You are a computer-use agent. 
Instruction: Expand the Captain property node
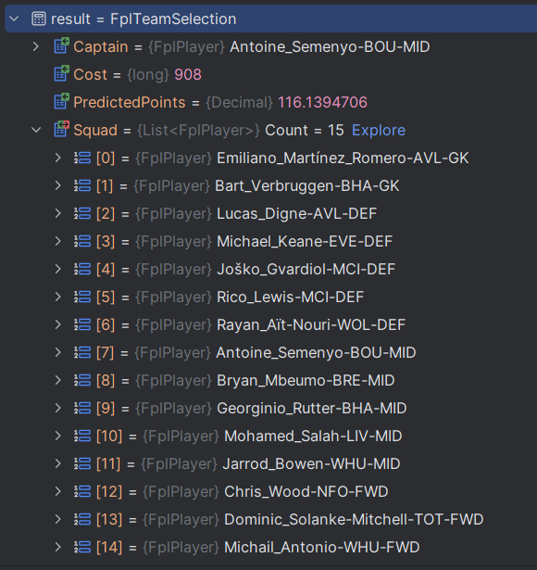(35, 46)
